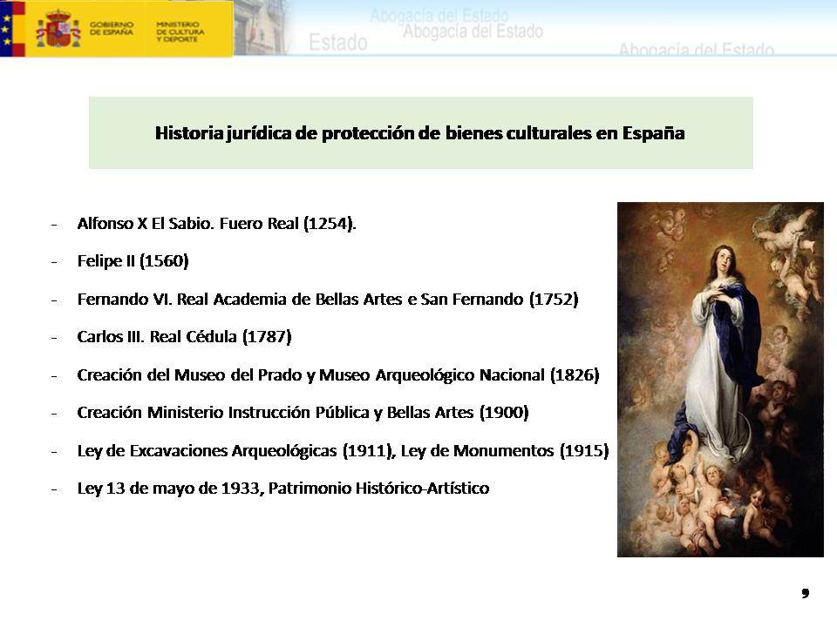Select 'Ley 13 de mayo de 1933' line
The image size is (837, 627).
[x=282, y=489]
